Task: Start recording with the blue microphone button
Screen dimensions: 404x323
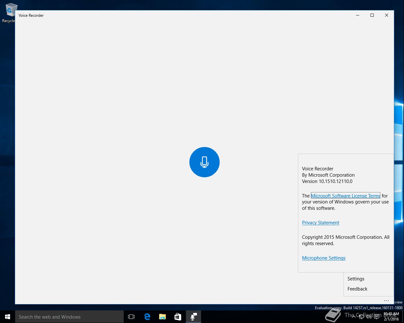Action: click(204, 162)
